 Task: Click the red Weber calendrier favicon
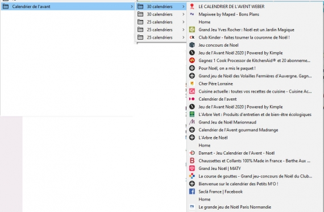(192, 6)
